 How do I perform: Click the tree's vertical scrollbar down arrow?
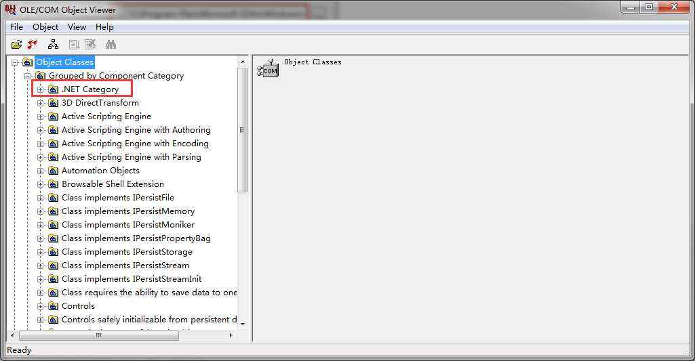pos(243,324)
